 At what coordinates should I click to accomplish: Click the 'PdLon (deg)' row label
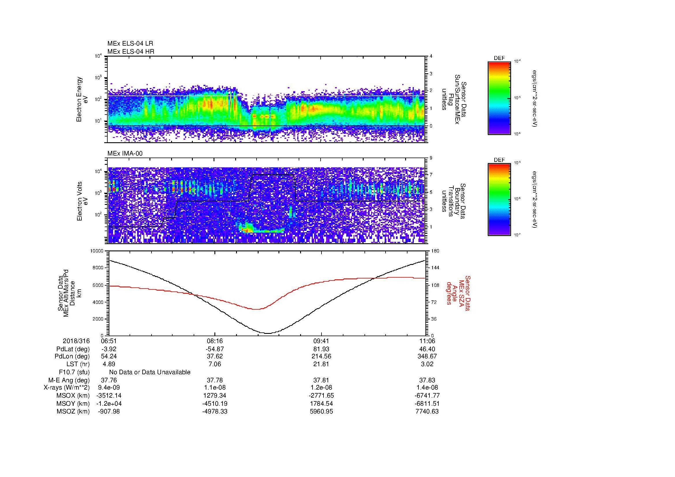pos(72,356)
